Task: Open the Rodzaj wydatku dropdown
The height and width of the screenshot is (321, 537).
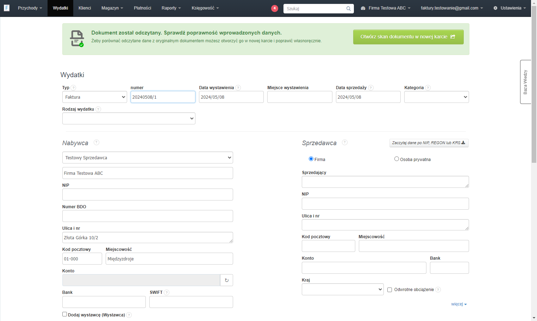Action: 129,118
